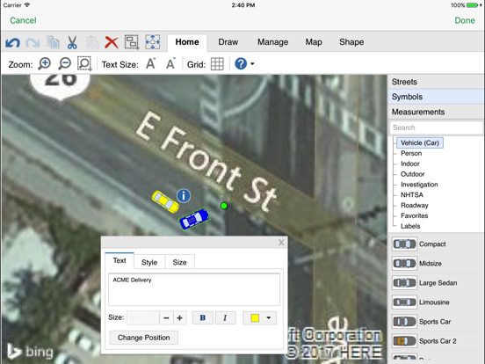This screenshot has height=364, width=485.
Task: Click the Size value field
Action: click(143, 318)
